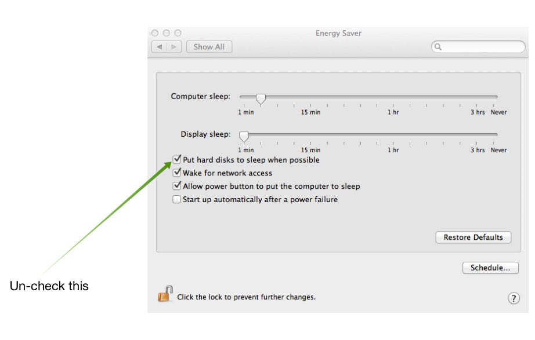Click the magnifying glass search icon

(438, 47)
